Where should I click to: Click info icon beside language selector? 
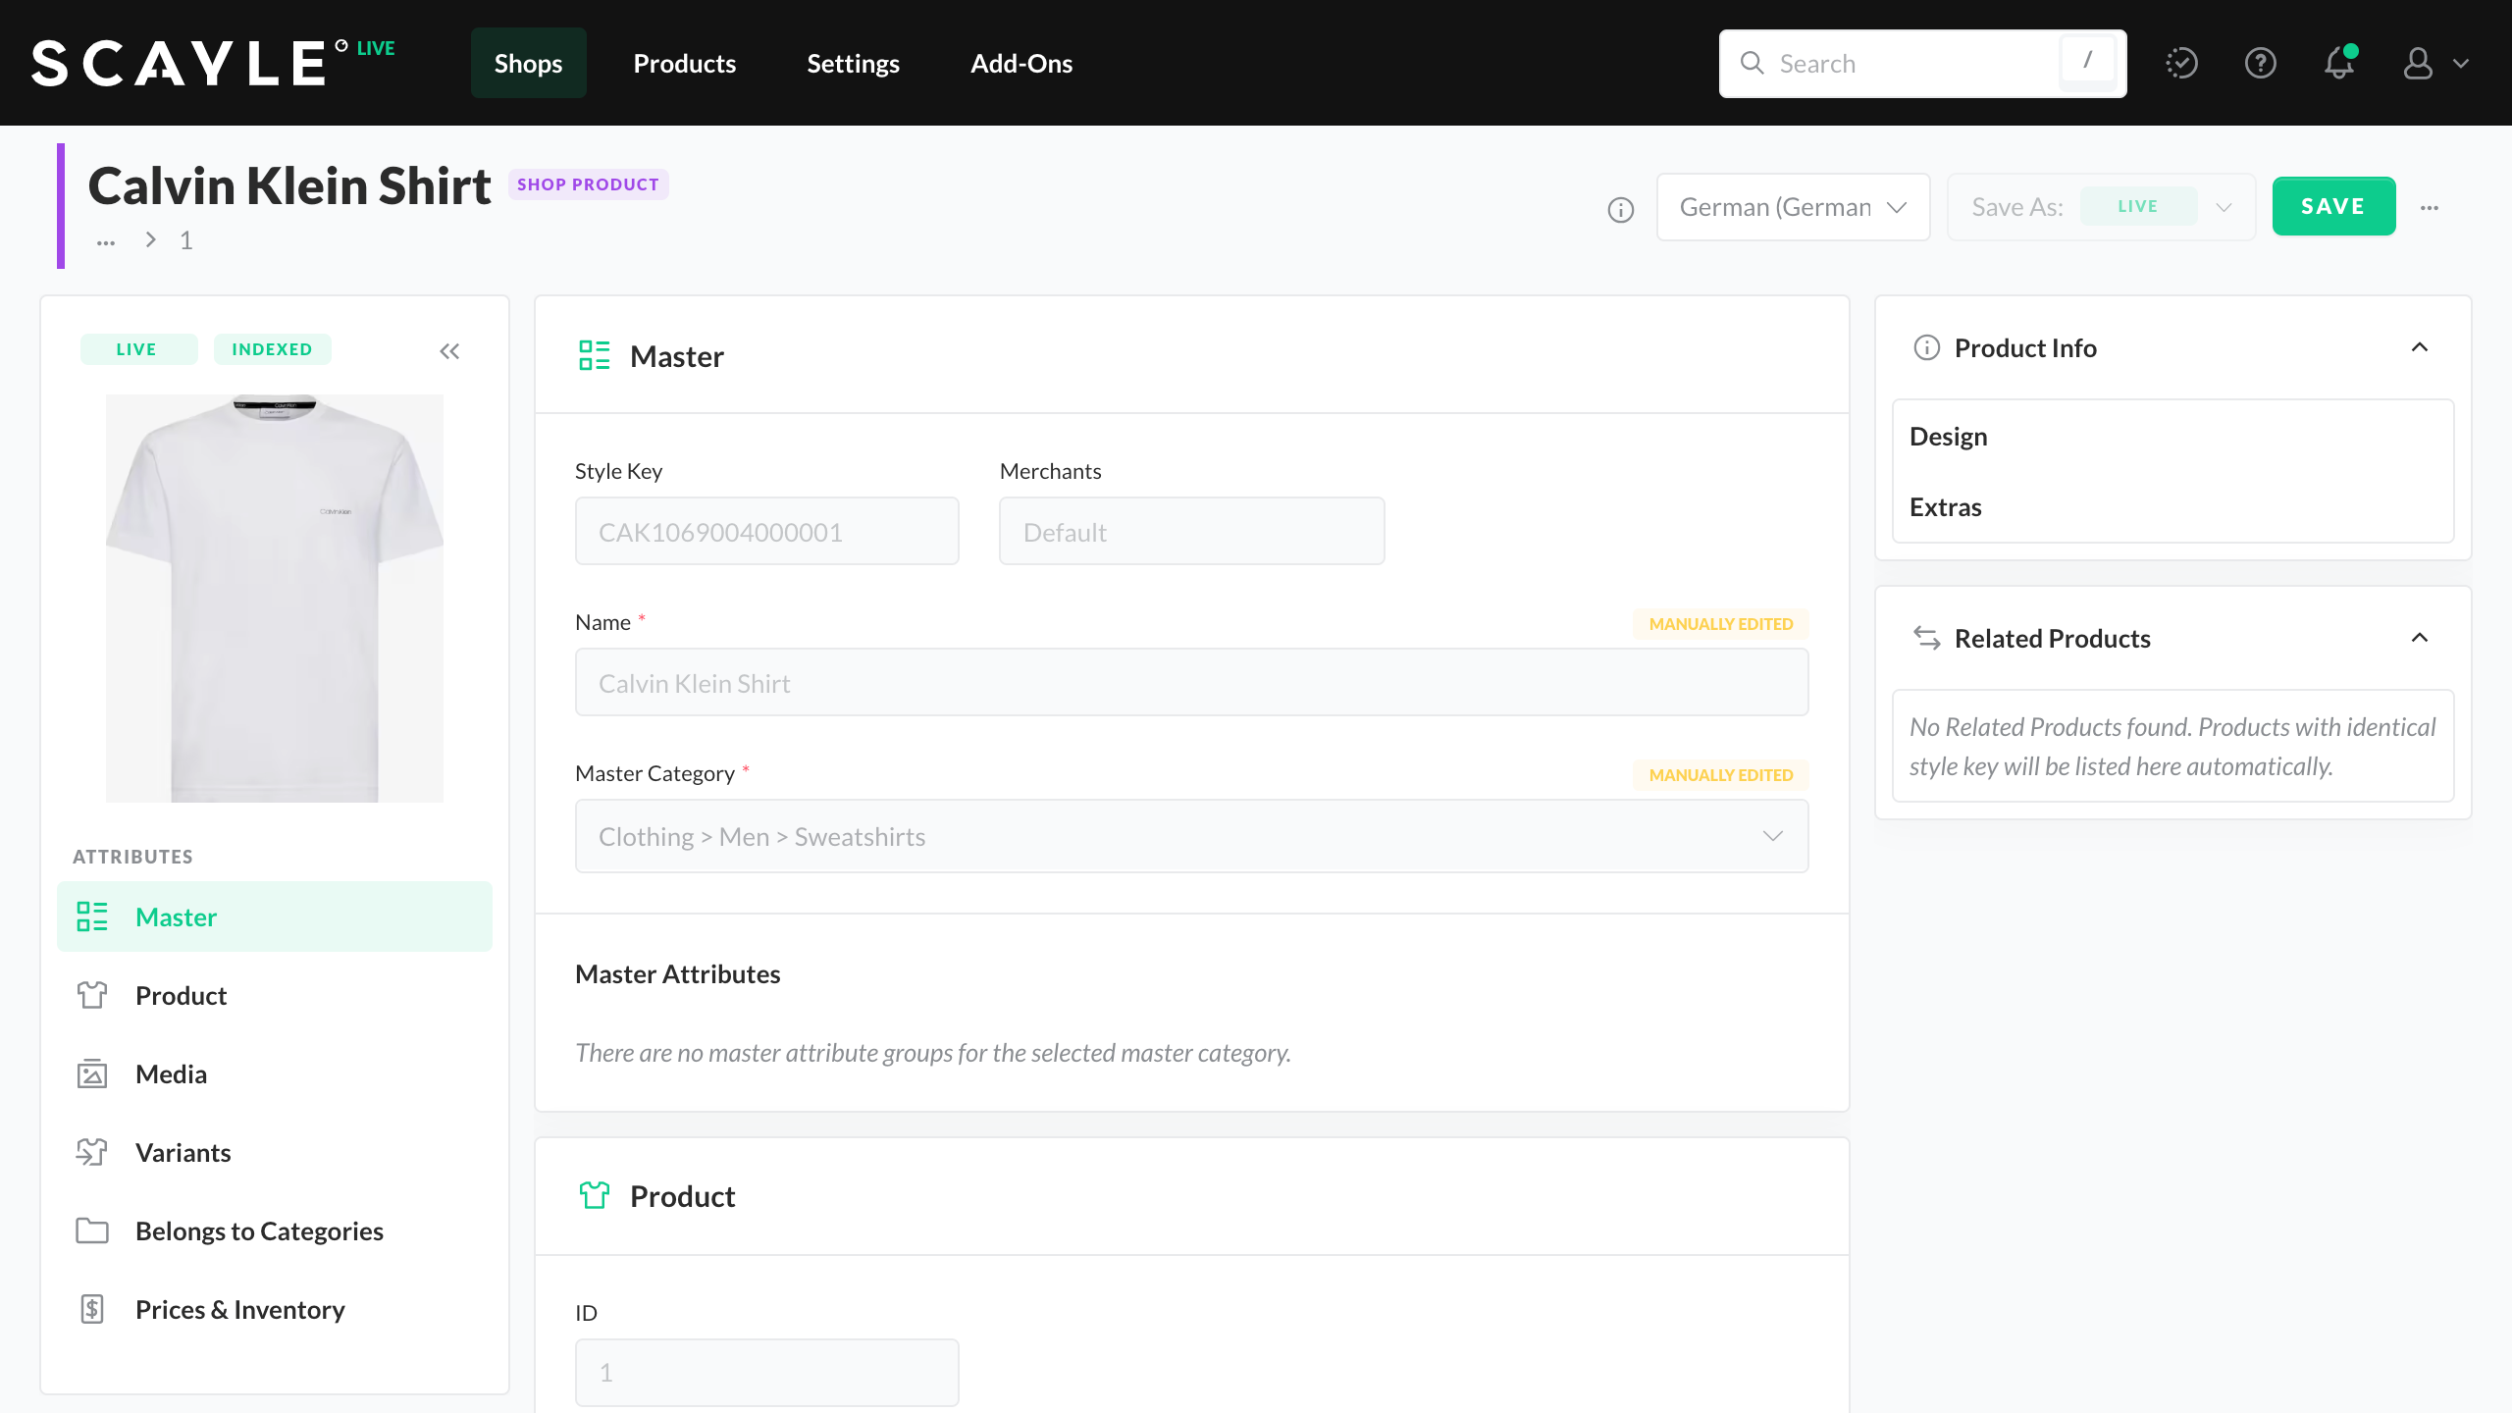pyautogui.click(x=1621, y=209)
